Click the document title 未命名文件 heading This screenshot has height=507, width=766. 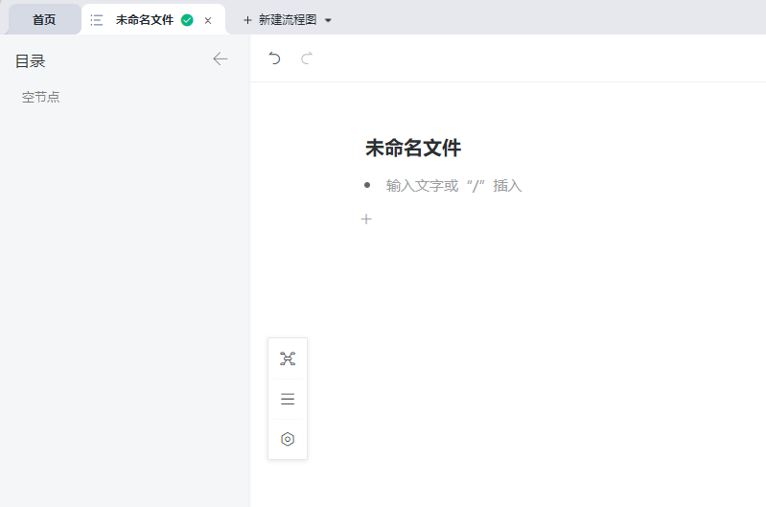point(413,149)
